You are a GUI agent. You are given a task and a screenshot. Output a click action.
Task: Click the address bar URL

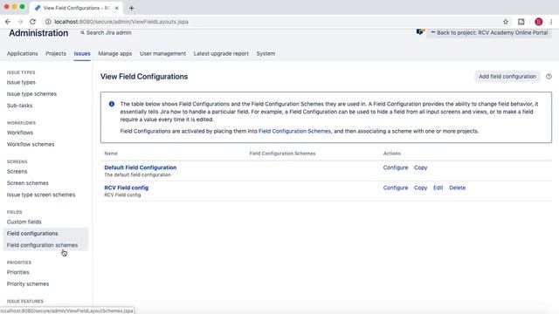[x=121, y=22]
